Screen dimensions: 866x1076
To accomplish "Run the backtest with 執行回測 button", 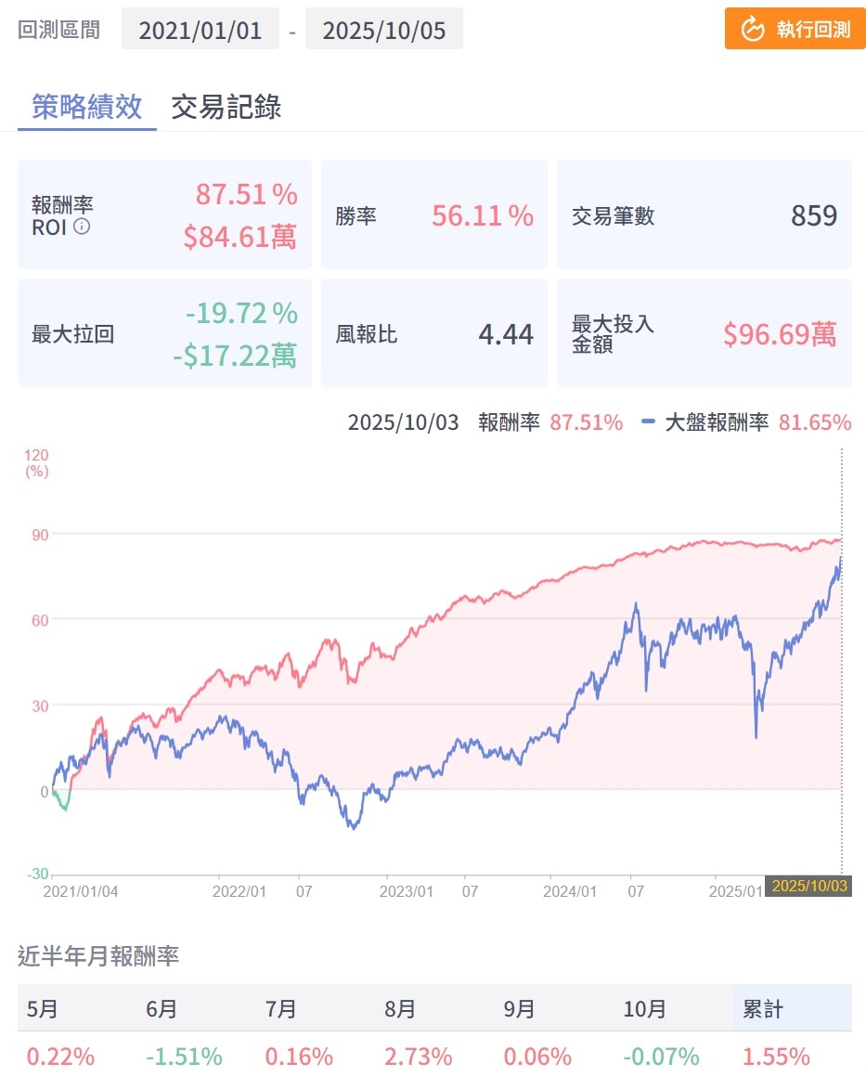I will pyautogui.click(x=795, y=30).
